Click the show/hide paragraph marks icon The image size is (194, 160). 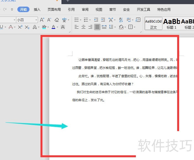tap(129, 20)
